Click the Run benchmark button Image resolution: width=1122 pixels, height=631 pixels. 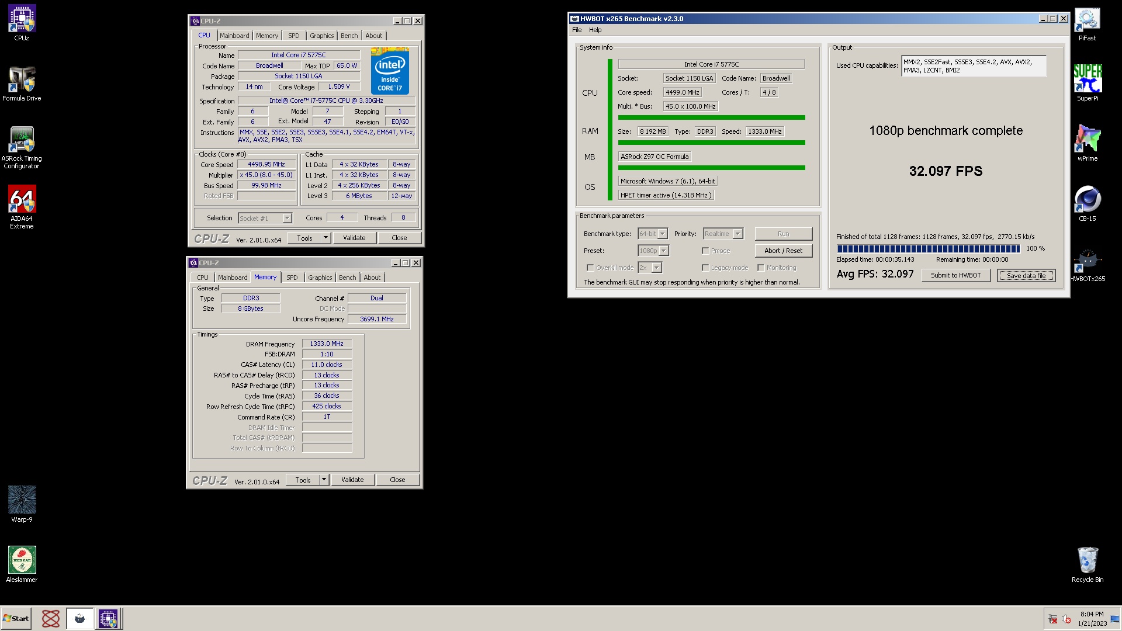(783, 234)
